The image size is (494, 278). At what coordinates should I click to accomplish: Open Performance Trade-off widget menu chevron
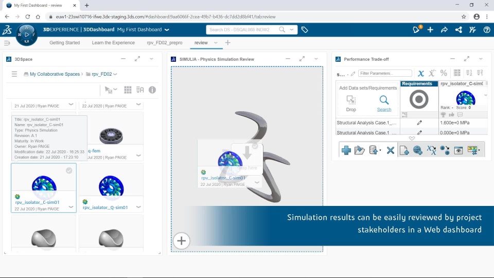pos(481,59)
